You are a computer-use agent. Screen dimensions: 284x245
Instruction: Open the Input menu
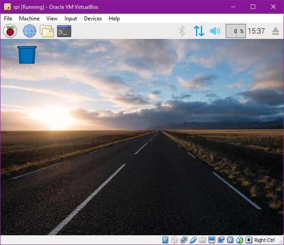(x=71, y=19)
